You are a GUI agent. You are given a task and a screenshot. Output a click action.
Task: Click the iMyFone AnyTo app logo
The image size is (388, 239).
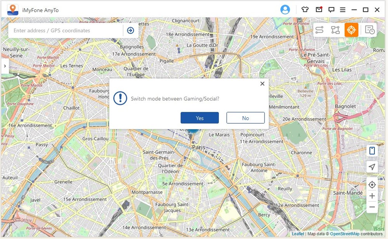tap(13, 10)
